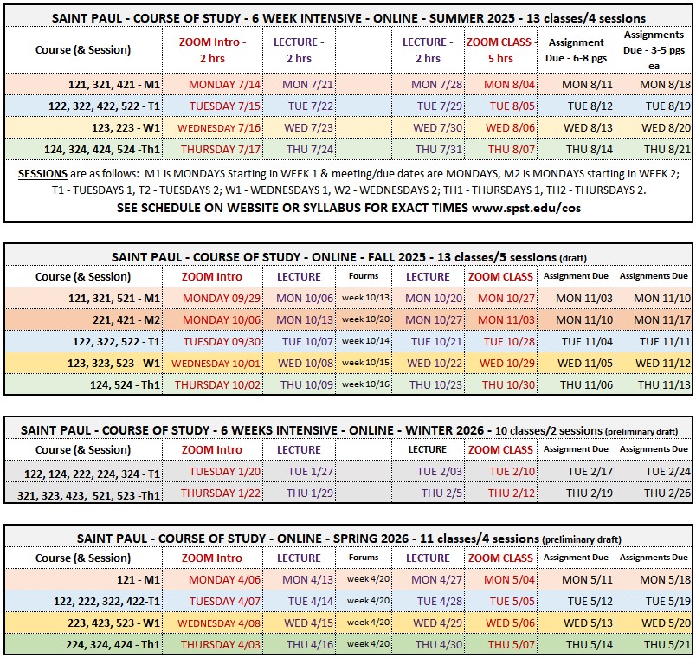Click the 'week 10/16' forums cell
Screen dimensions: 696x658
[365, 384]
